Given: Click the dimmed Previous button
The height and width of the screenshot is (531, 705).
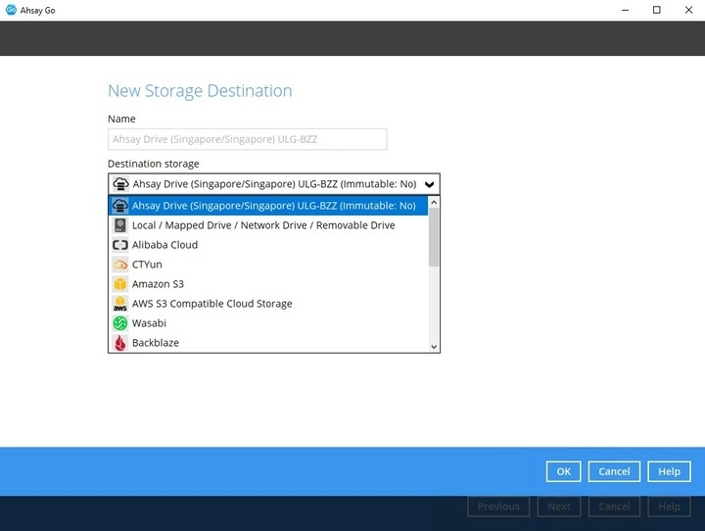Looking at the screenshot, I should click(x=498, y=507).
